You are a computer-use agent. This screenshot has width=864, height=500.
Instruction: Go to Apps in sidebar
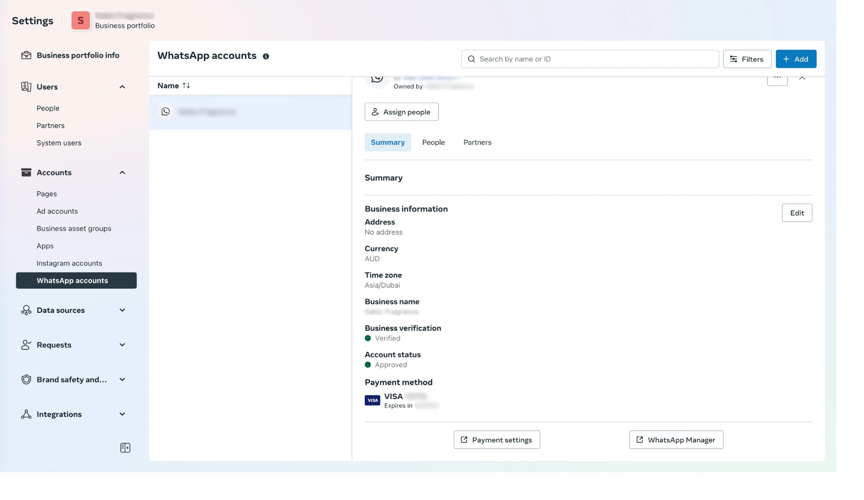45,246
